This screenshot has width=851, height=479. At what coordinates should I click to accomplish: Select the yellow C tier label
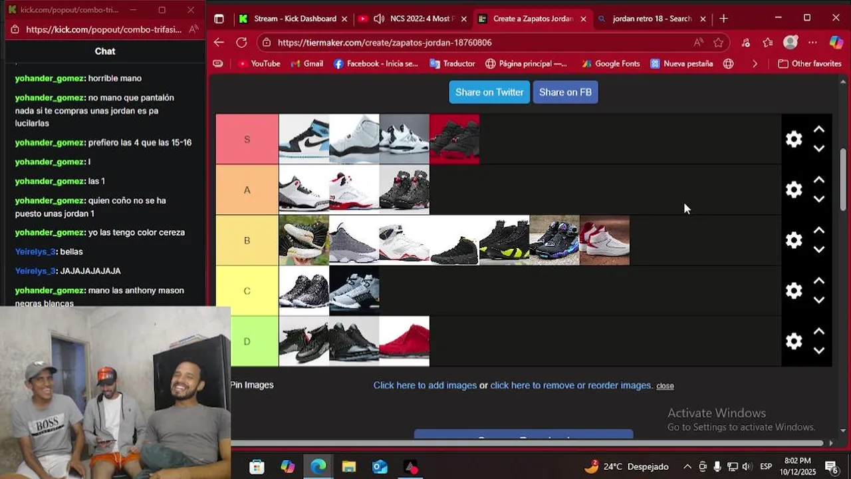[247, 291]
